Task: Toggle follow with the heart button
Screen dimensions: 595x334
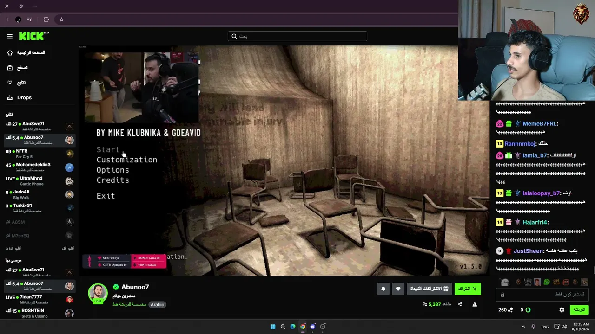Action: tap(398, 289)
